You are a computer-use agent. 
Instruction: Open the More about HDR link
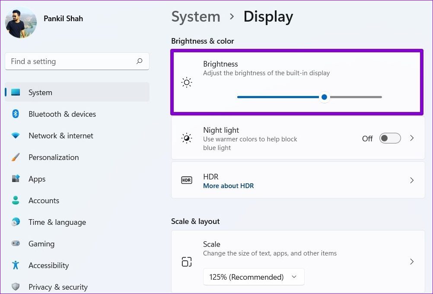pos(228,186)
